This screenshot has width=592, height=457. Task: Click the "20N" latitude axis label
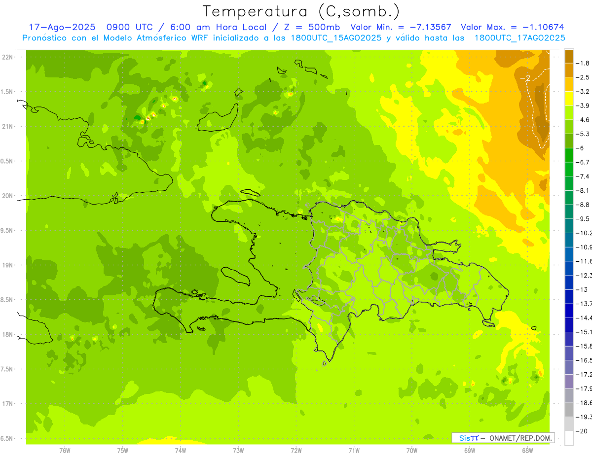pos(7,196)
